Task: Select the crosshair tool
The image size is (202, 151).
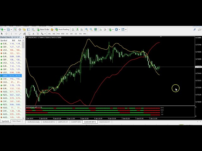Action: click(x=6, y=34)
